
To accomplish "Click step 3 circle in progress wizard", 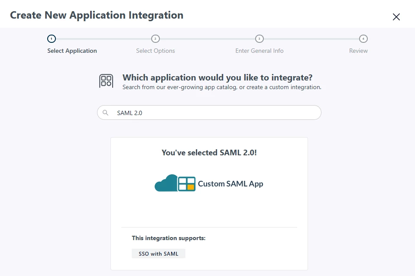I will tap(259, 39).
